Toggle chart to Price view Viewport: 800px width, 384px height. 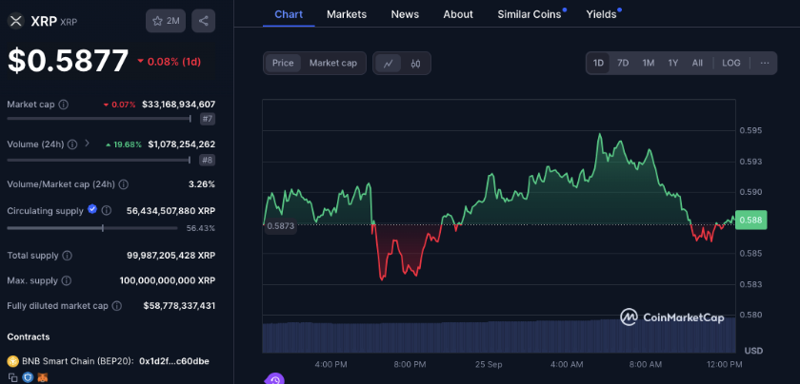283,63
